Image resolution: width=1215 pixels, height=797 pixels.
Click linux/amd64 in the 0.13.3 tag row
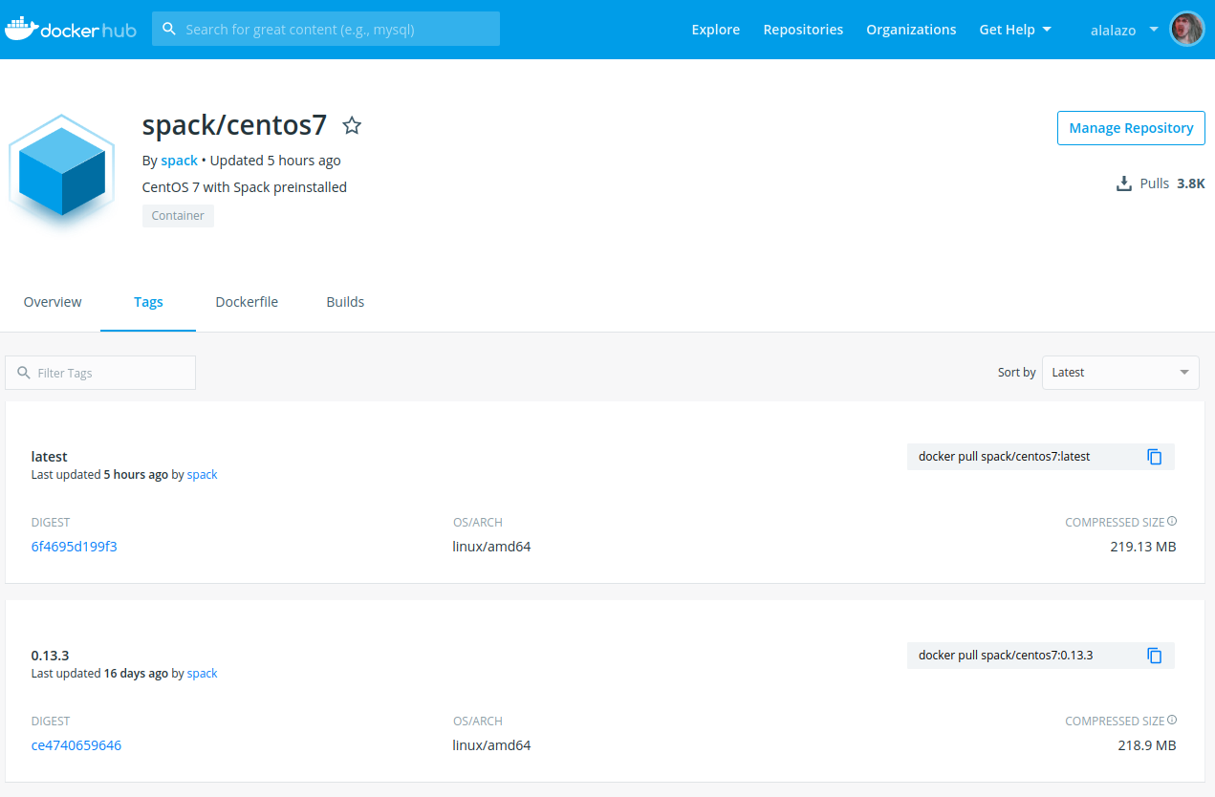pyautogui.click(x=491, y=745)
